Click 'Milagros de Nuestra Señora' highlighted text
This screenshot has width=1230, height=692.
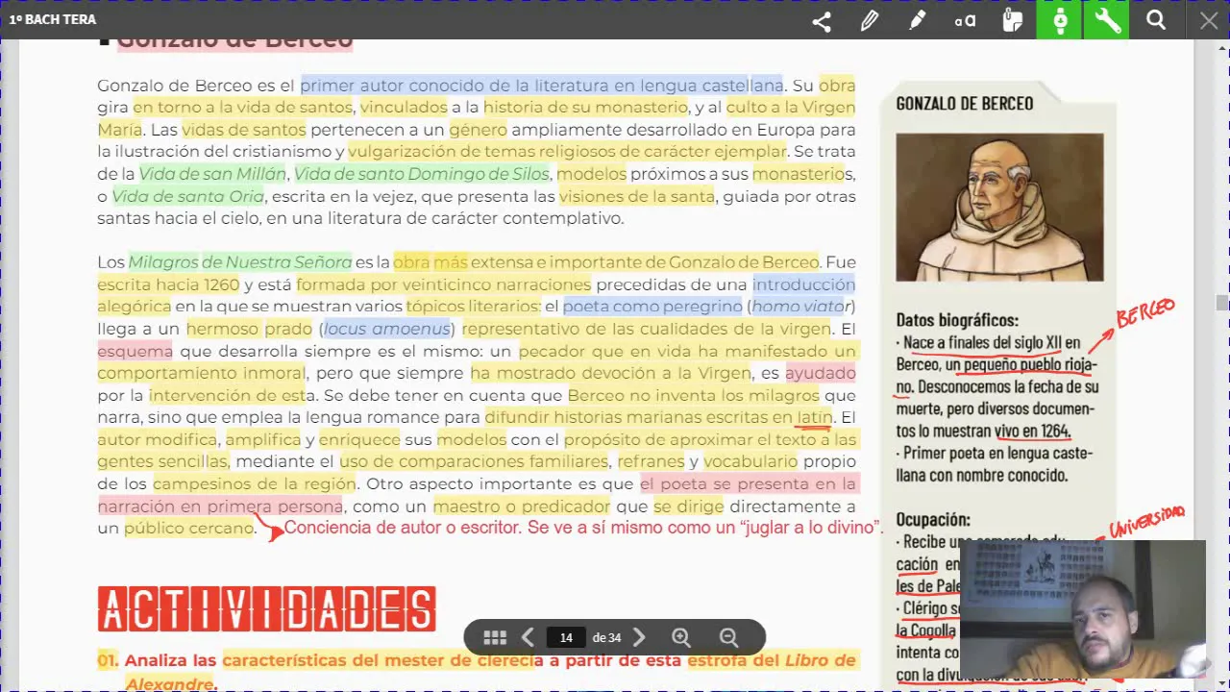click(x=239, y=262)
